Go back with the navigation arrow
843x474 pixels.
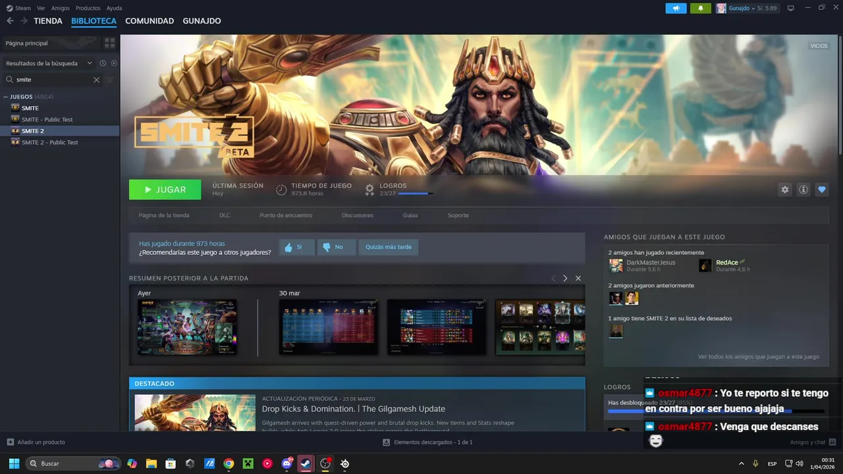click(10, 21)
